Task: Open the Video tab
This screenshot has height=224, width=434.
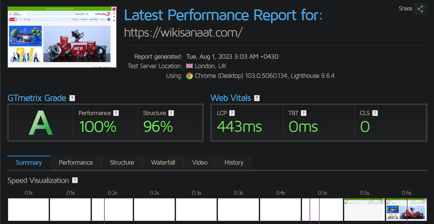Action: (200, 163)
